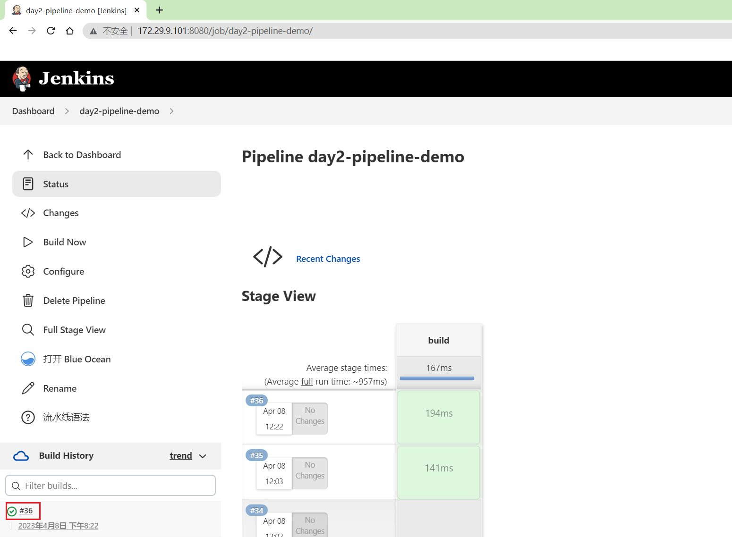This screenshot has height=537, width=732.
Task: Click the #36 badge in Stage View
Action: (257, 401)
